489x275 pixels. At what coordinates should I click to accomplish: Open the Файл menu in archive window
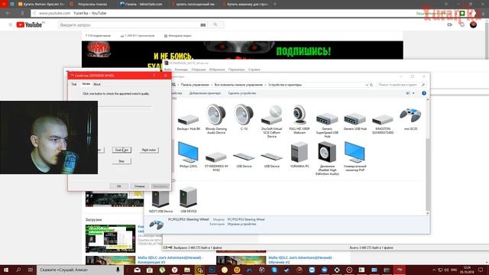[x=167, y=70]
